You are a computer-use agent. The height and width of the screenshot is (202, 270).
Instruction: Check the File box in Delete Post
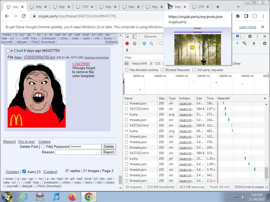coord(43,146)
